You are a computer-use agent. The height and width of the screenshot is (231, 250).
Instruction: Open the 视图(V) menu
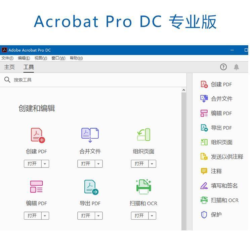(x=41, y=58)
